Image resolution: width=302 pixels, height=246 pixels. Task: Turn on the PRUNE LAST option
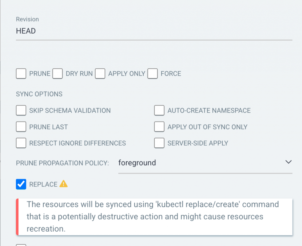coord(21,127)
